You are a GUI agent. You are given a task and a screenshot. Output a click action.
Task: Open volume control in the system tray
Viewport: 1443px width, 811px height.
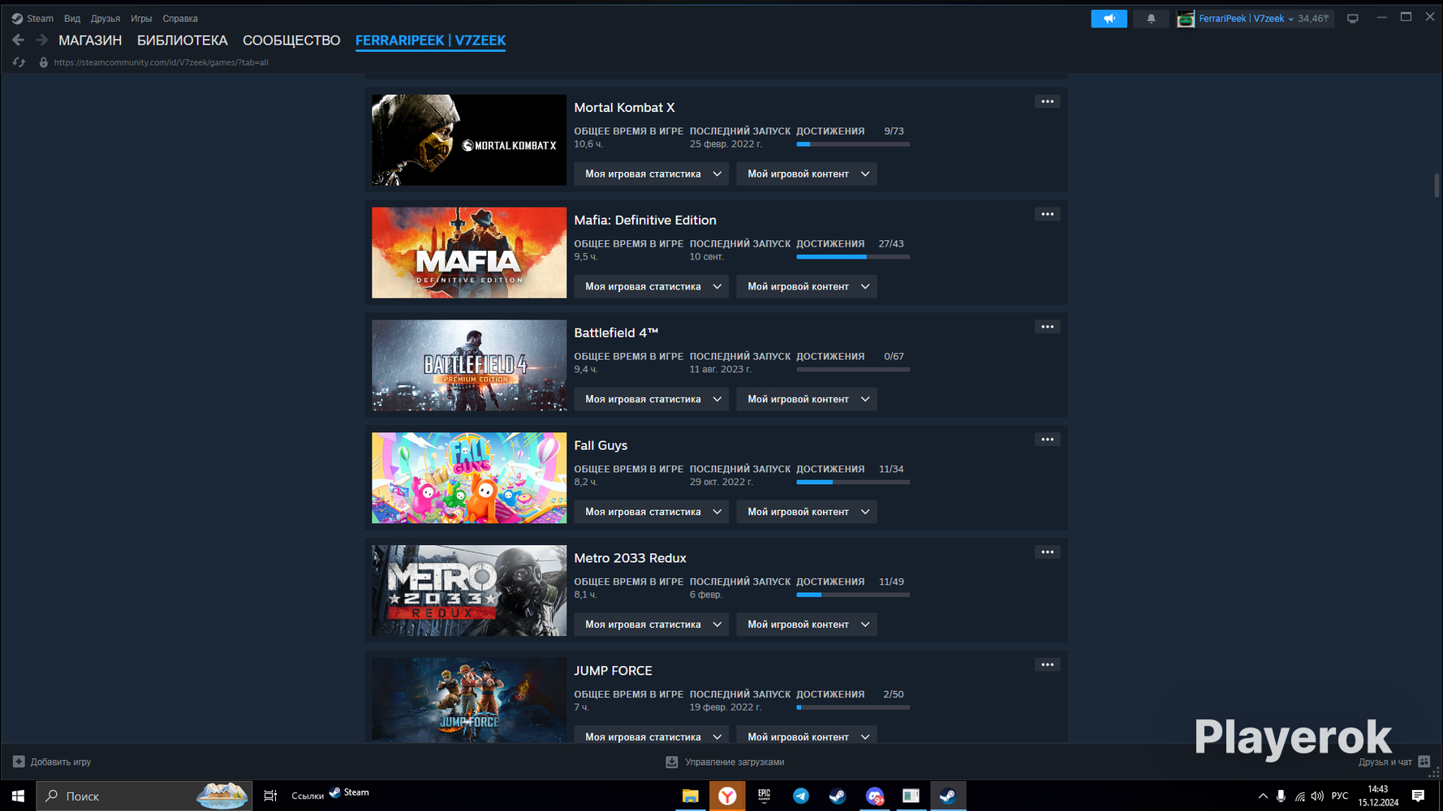pyautogui.click(x=1317, y=796)
